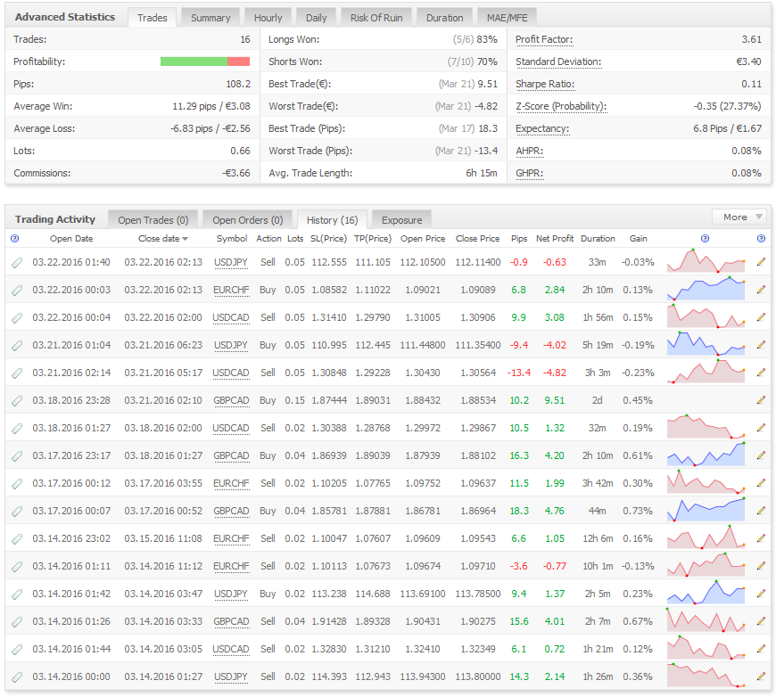The image size is (776, 697).
Task: View mini chart for USDJPY 2.14 profit trade
Action: coord(706,676)
